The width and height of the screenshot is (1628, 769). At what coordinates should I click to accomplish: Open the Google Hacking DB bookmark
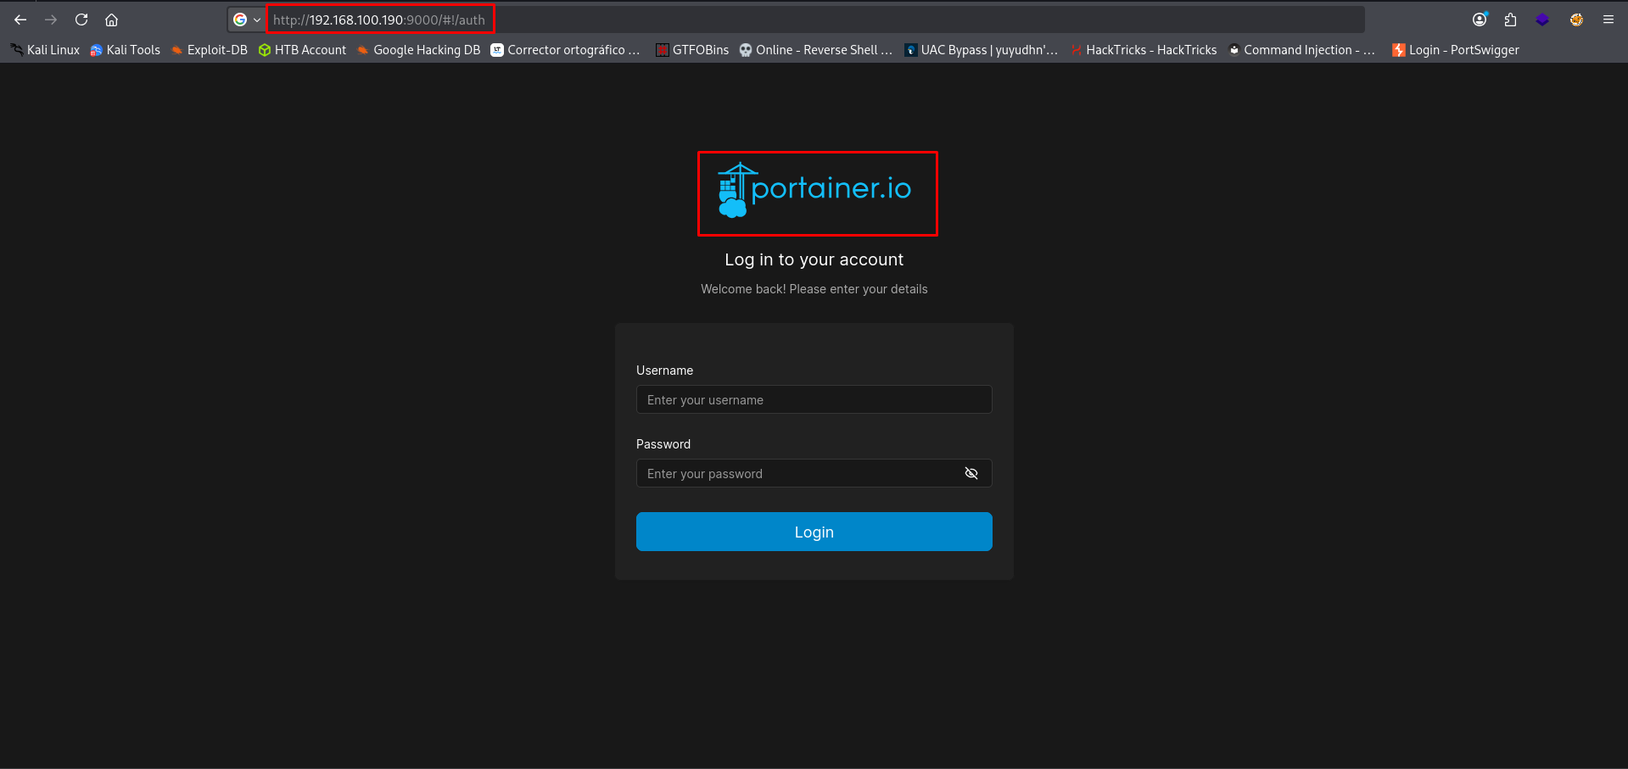419,50
